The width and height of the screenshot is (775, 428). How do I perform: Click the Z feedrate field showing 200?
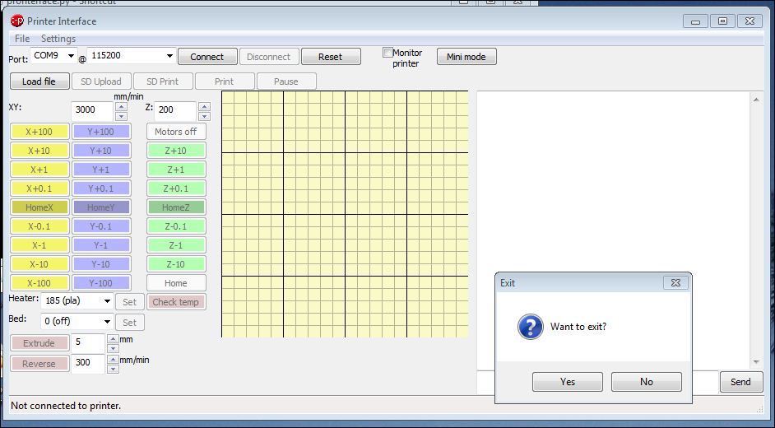[x=176, y=111]
